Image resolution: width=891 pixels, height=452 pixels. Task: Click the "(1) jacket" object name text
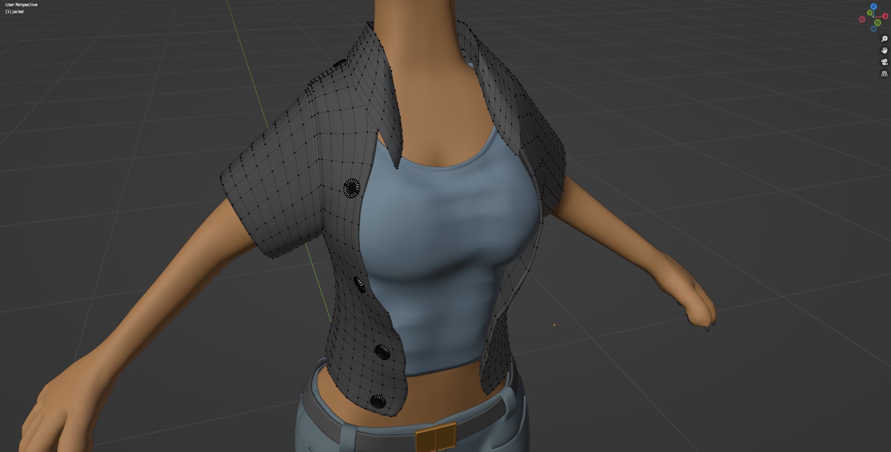click(x=15, y=12)
